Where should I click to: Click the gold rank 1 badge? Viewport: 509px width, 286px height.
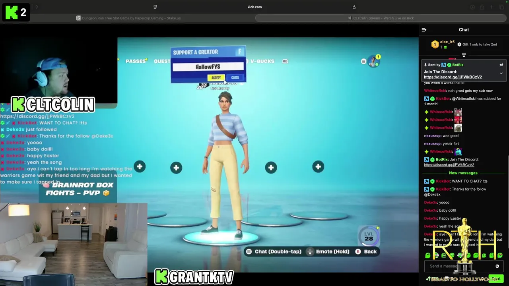click(435, 44)
